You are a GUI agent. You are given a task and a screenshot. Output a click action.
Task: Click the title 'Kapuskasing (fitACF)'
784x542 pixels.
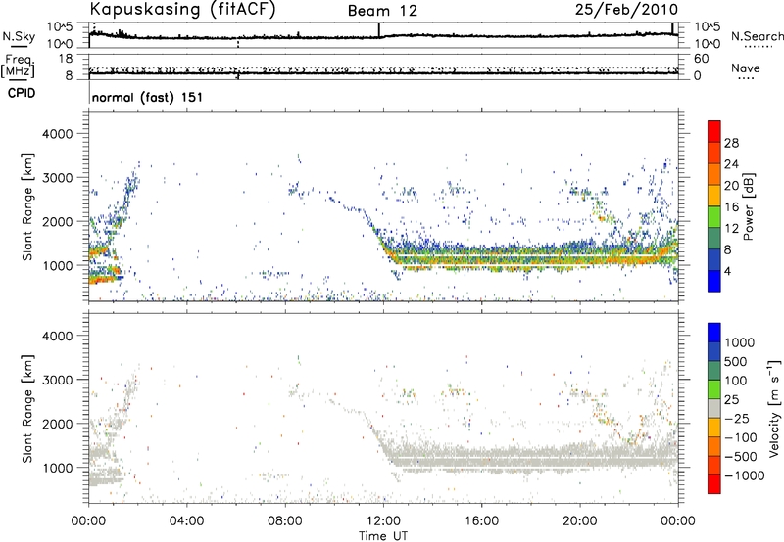point(182,10)
